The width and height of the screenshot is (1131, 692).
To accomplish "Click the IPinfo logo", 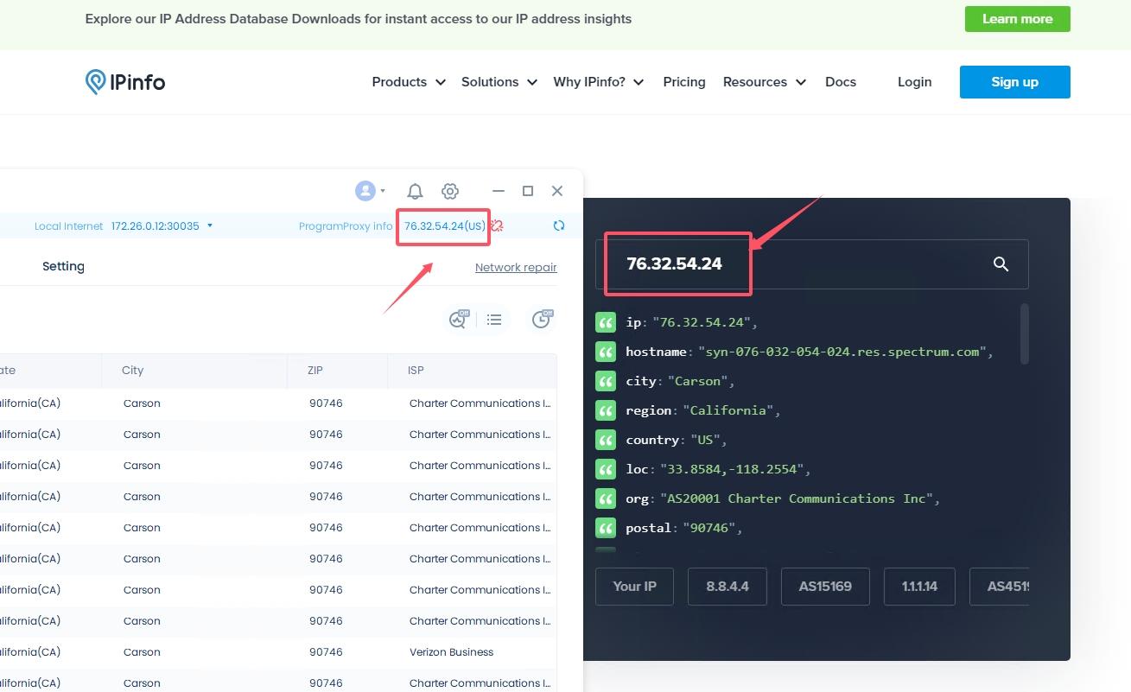I will coord(125,82).
